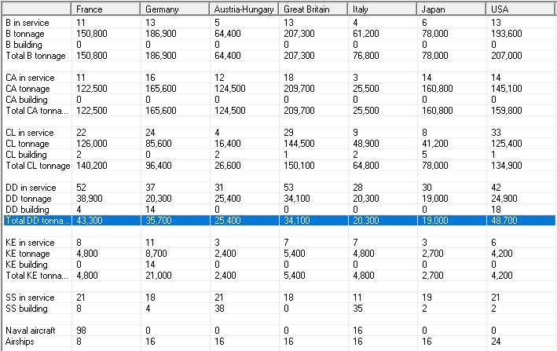Click highlighted France Total DD tonnage 43,300

tap(90, 221)
